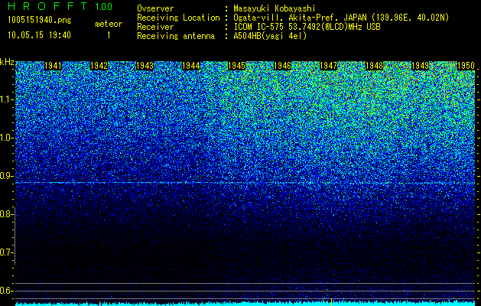Click the Ovserver field label

(155, 8)
